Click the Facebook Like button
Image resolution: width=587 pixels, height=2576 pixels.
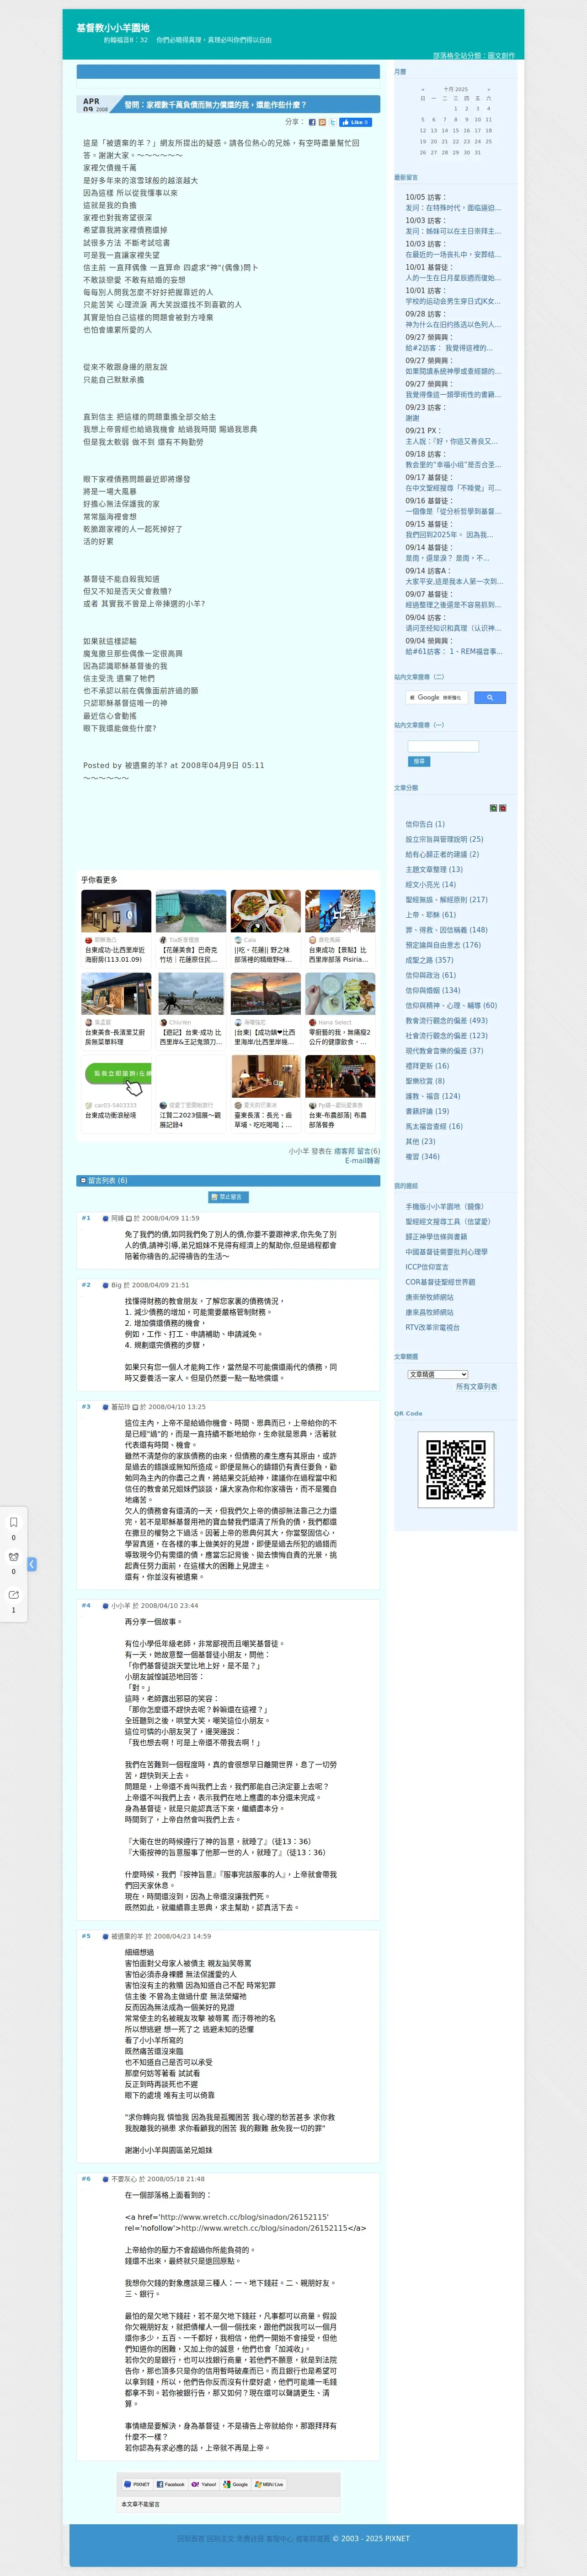coord(355,122)
